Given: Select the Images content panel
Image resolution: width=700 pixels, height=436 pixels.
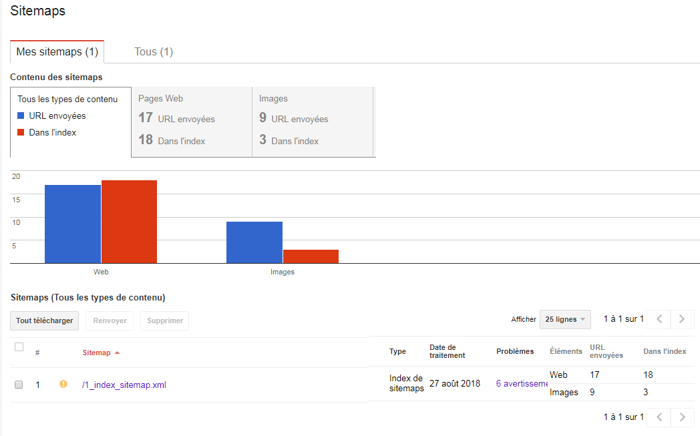Looking at the screenshot, I should [313, 122].
